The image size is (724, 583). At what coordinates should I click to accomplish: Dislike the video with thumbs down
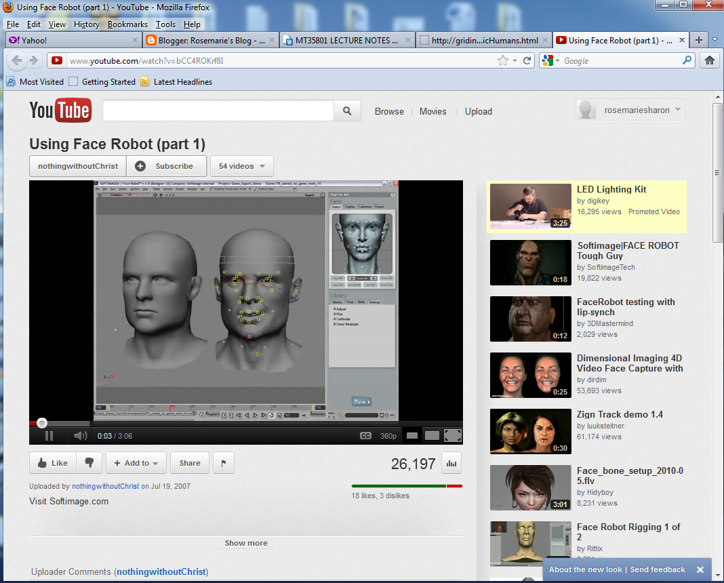tap(89, 463)
